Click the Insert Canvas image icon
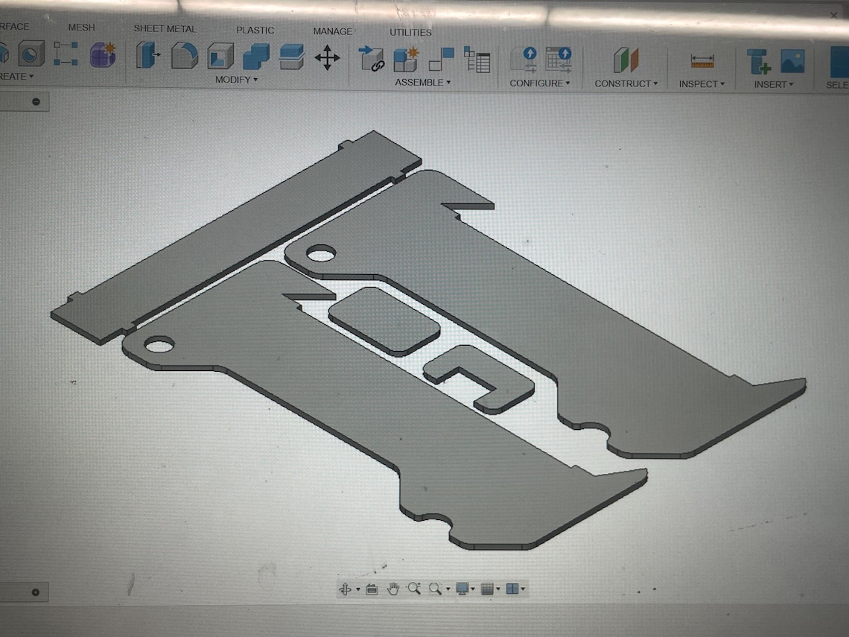This screenshot has height=637, width=849. click(x=792, y=61)
